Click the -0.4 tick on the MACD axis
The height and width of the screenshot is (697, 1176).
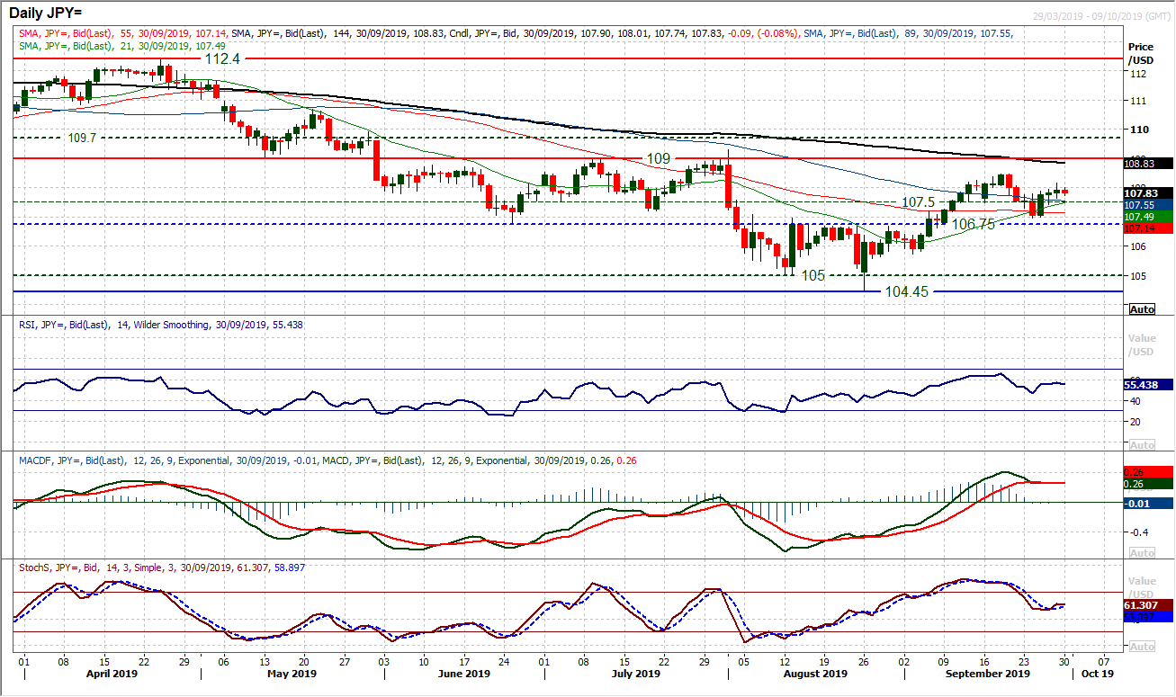(1140, 532)
